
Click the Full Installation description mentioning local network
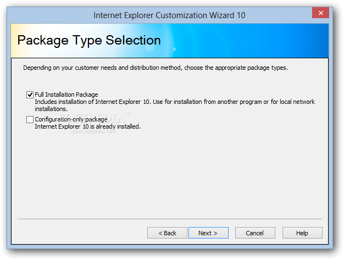pos(175,102)
